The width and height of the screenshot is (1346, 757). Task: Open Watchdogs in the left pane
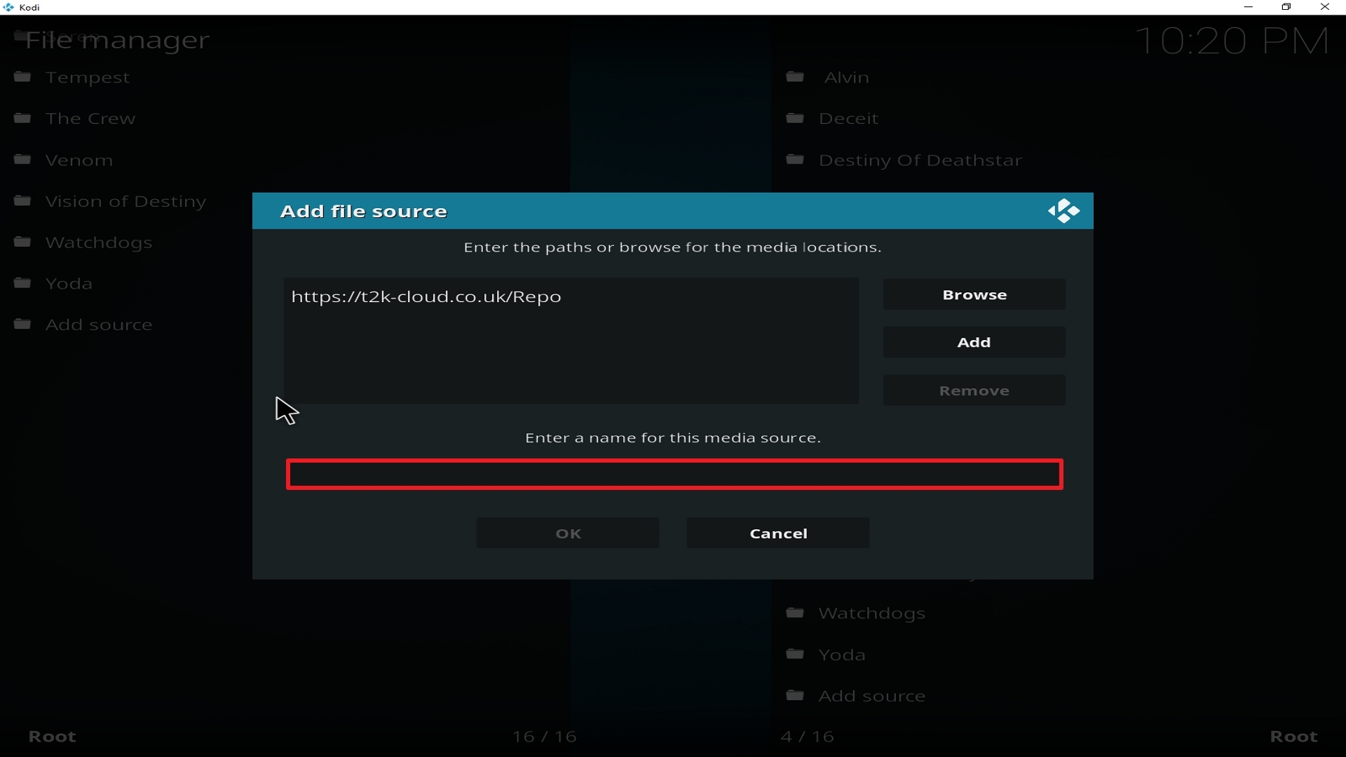[x=99, y=243]
